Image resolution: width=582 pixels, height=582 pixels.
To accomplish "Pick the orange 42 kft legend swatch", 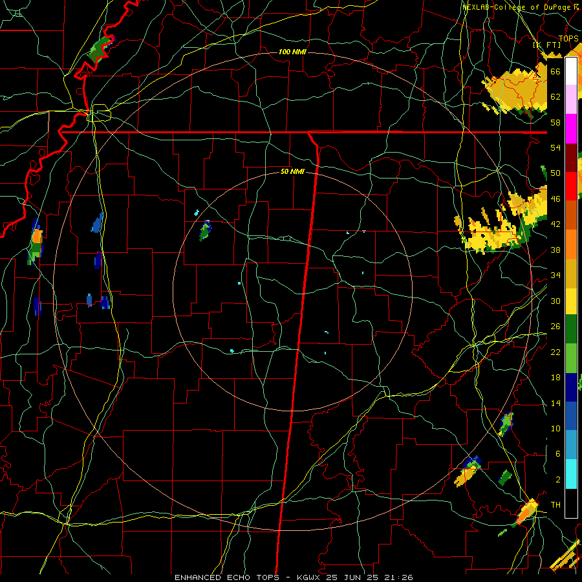I will (571, 244).
